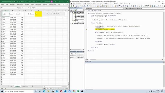Switch to the START sheet tab
This screenshot has height=93, width=165.
click(x=11, y=86)
